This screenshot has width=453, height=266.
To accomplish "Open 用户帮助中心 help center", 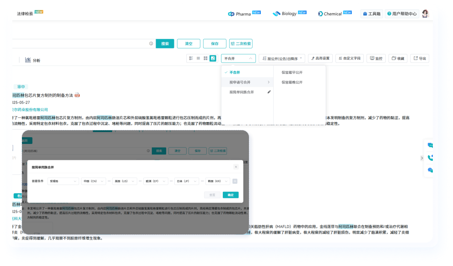I will click(402, 14).
